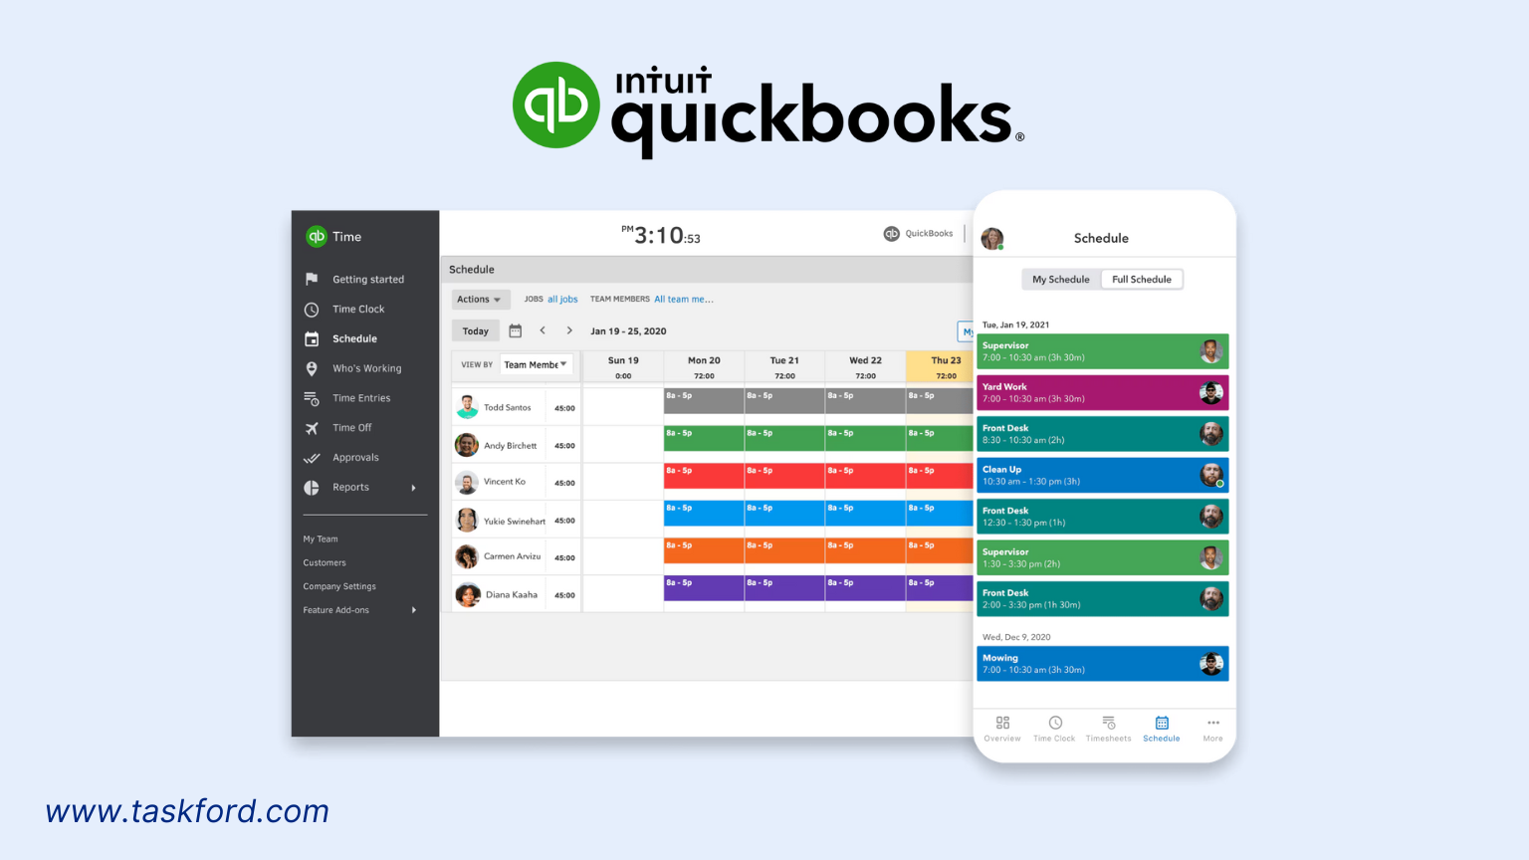Viewport: 1529px width, 860px height.
Task: Click the Time Clock clock icon
Action: click(312, 310)
